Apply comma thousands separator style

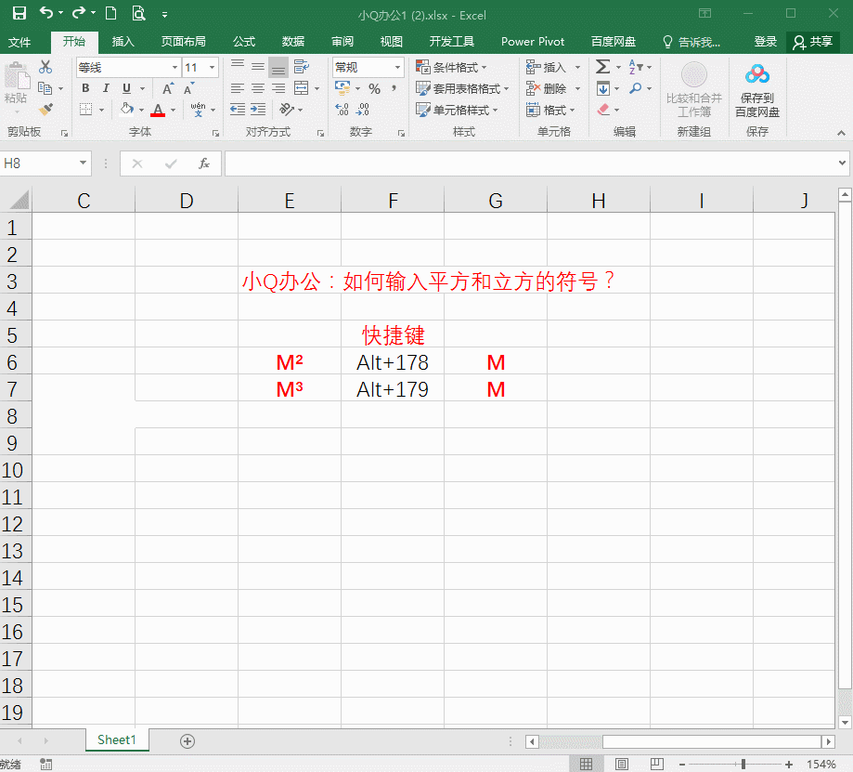pyautogui.click(x=394, y=89)
